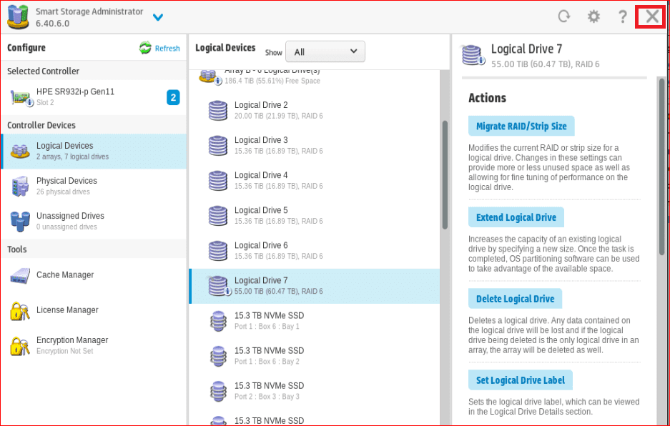Open settings via the gear icon
670x426 pixels.
[x=593, y=16]
